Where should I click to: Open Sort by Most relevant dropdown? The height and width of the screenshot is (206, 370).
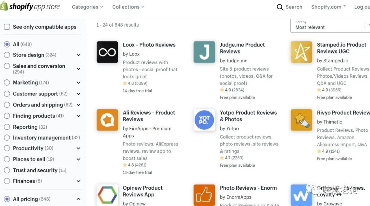tap(330, 25)
